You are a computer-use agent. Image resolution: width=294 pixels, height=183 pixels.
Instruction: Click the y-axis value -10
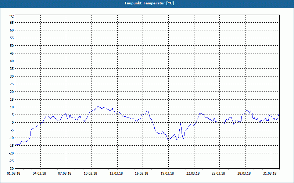[x=11, y=138]
